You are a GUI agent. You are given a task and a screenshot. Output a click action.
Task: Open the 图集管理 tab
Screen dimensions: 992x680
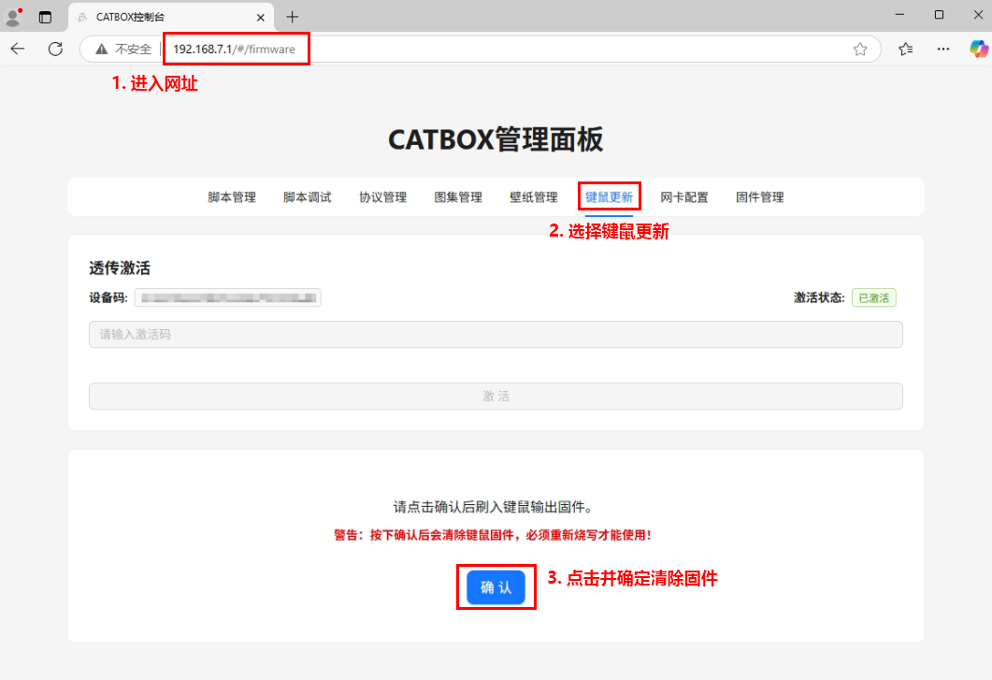tap(458, 197)
